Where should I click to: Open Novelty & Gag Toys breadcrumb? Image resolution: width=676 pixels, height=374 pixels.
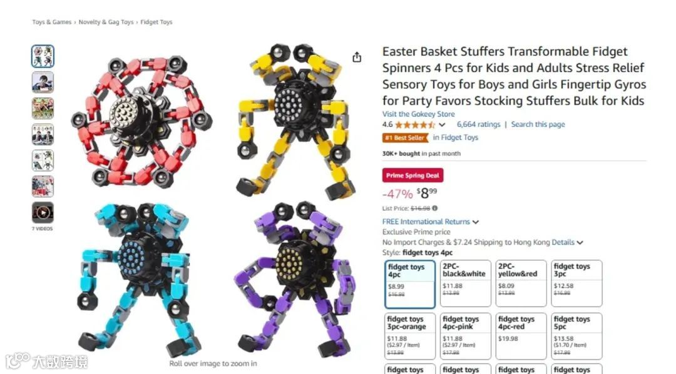pyautogui.click(x=106, y=22)
